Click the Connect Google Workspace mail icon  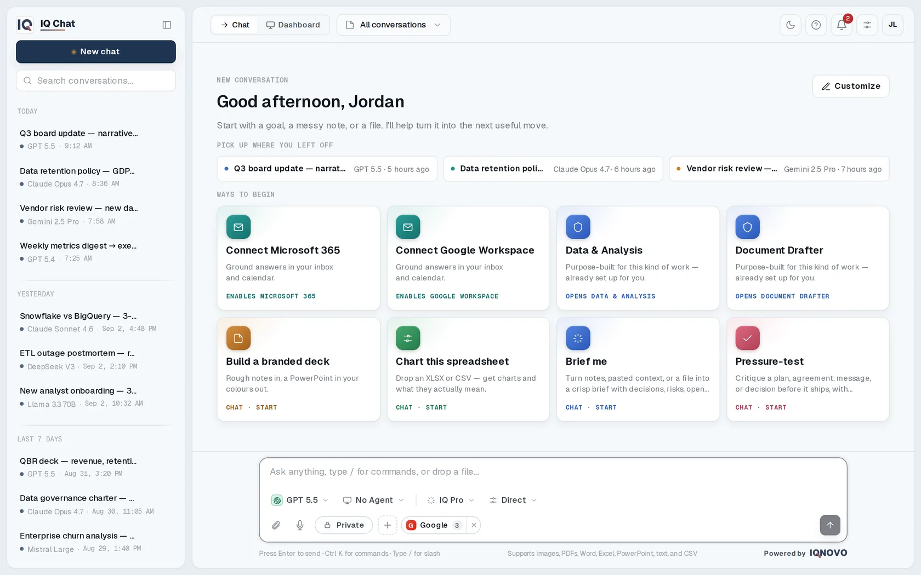[408, 227]
